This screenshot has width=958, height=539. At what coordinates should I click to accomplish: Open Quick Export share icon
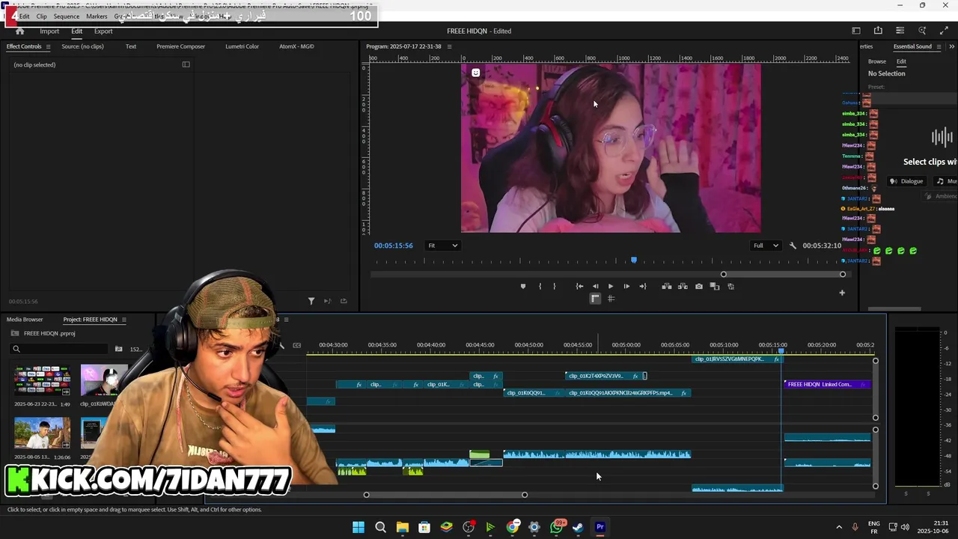coord(878,31)
